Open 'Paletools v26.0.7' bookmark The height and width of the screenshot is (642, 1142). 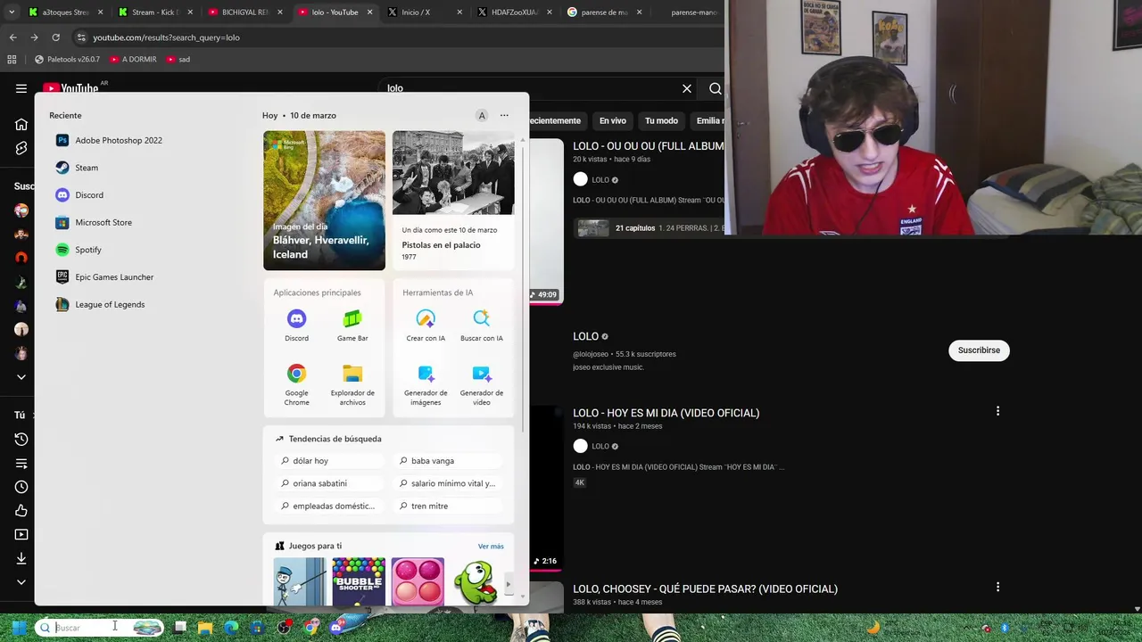coord(67,59)
